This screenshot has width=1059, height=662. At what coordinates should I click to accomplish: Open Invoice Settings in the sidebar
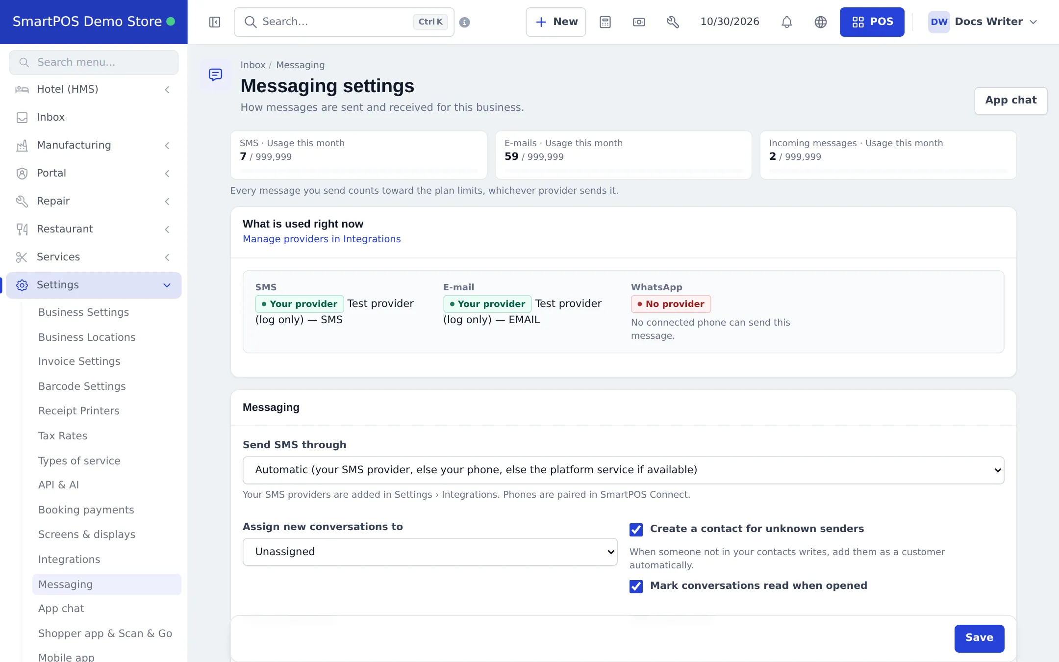point(79,361)
